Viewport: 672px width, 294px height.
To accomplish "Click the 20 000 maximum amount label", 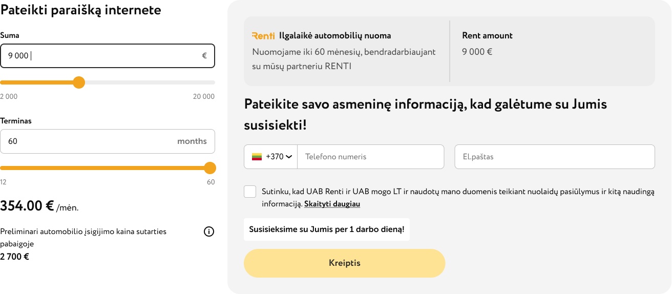I will [x=204, y=97].
